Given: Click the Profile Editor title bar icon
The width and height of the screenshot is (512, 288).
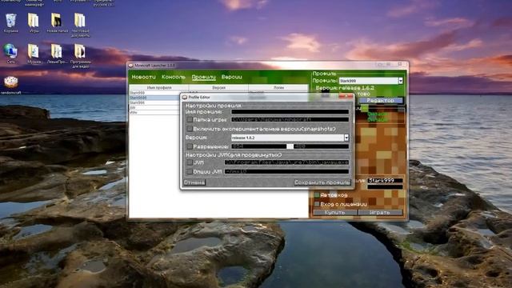Looking at the screenshot, I should pyautogui.click(x=185, y=97).
